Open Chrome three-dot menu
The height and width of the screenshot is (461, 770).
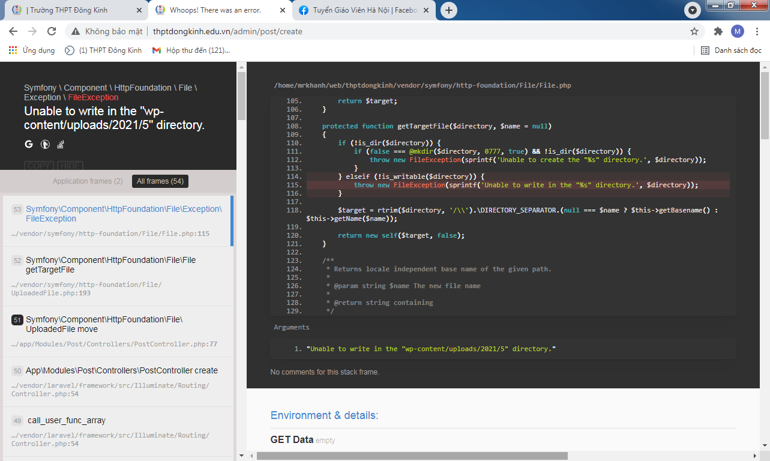[x=756, y=31]
